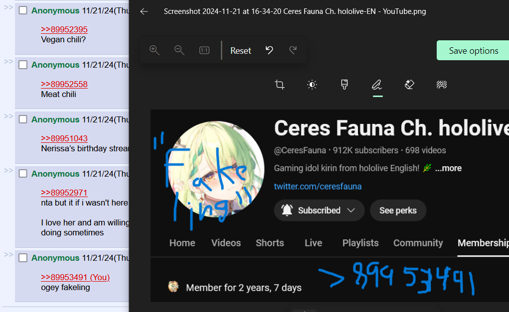Hide ogey fakeling post via >> arrow
The height and width of the screenshot is (312, 509).
point(8,254)
